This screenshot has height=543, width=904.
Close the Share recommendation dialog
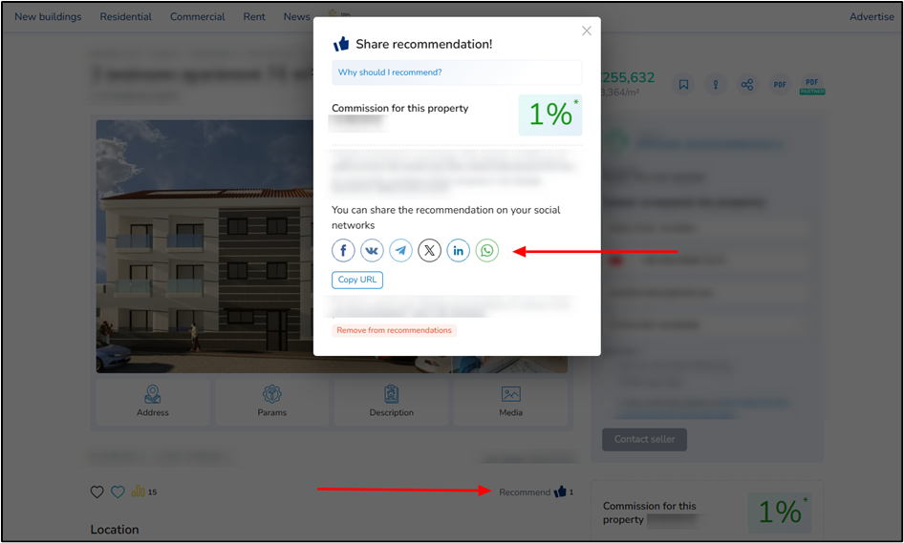[x=587, y=31]
